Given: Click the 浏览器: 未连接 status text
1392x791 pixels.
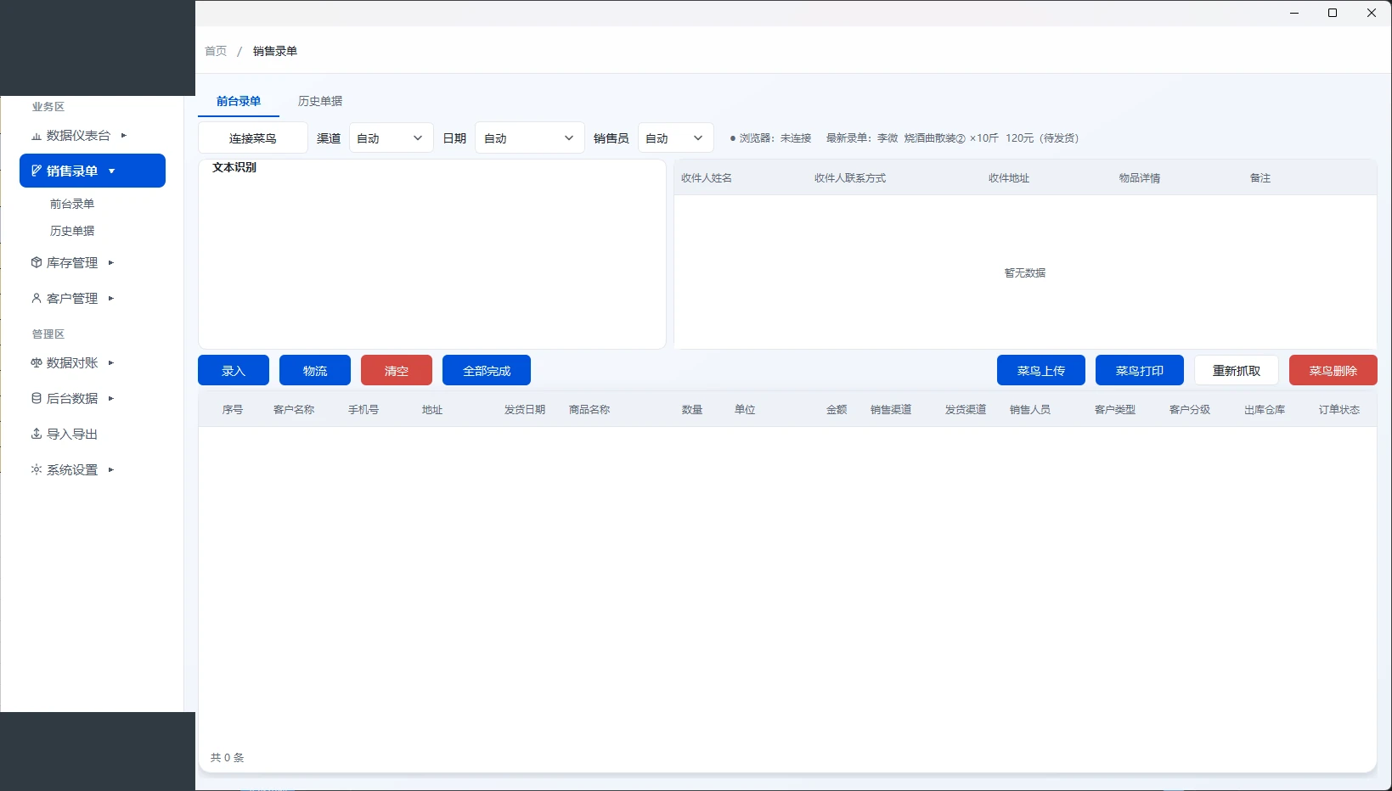Looking at the screenshot, I should [771, 138].
